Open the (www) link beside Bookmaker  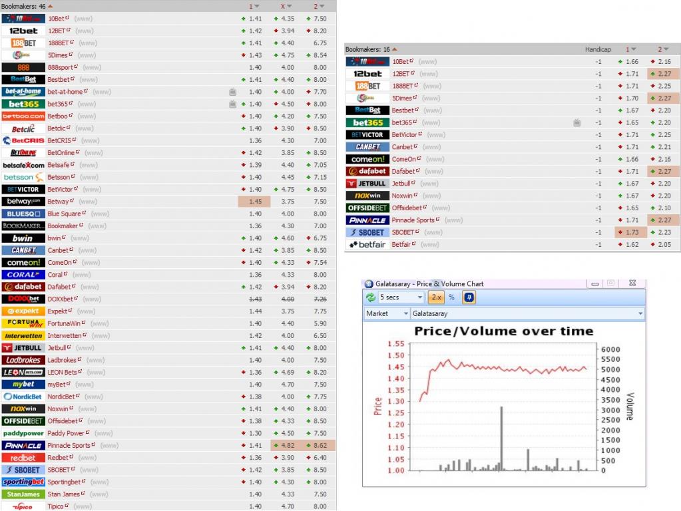pyautogui.click(x=97, y=226)
